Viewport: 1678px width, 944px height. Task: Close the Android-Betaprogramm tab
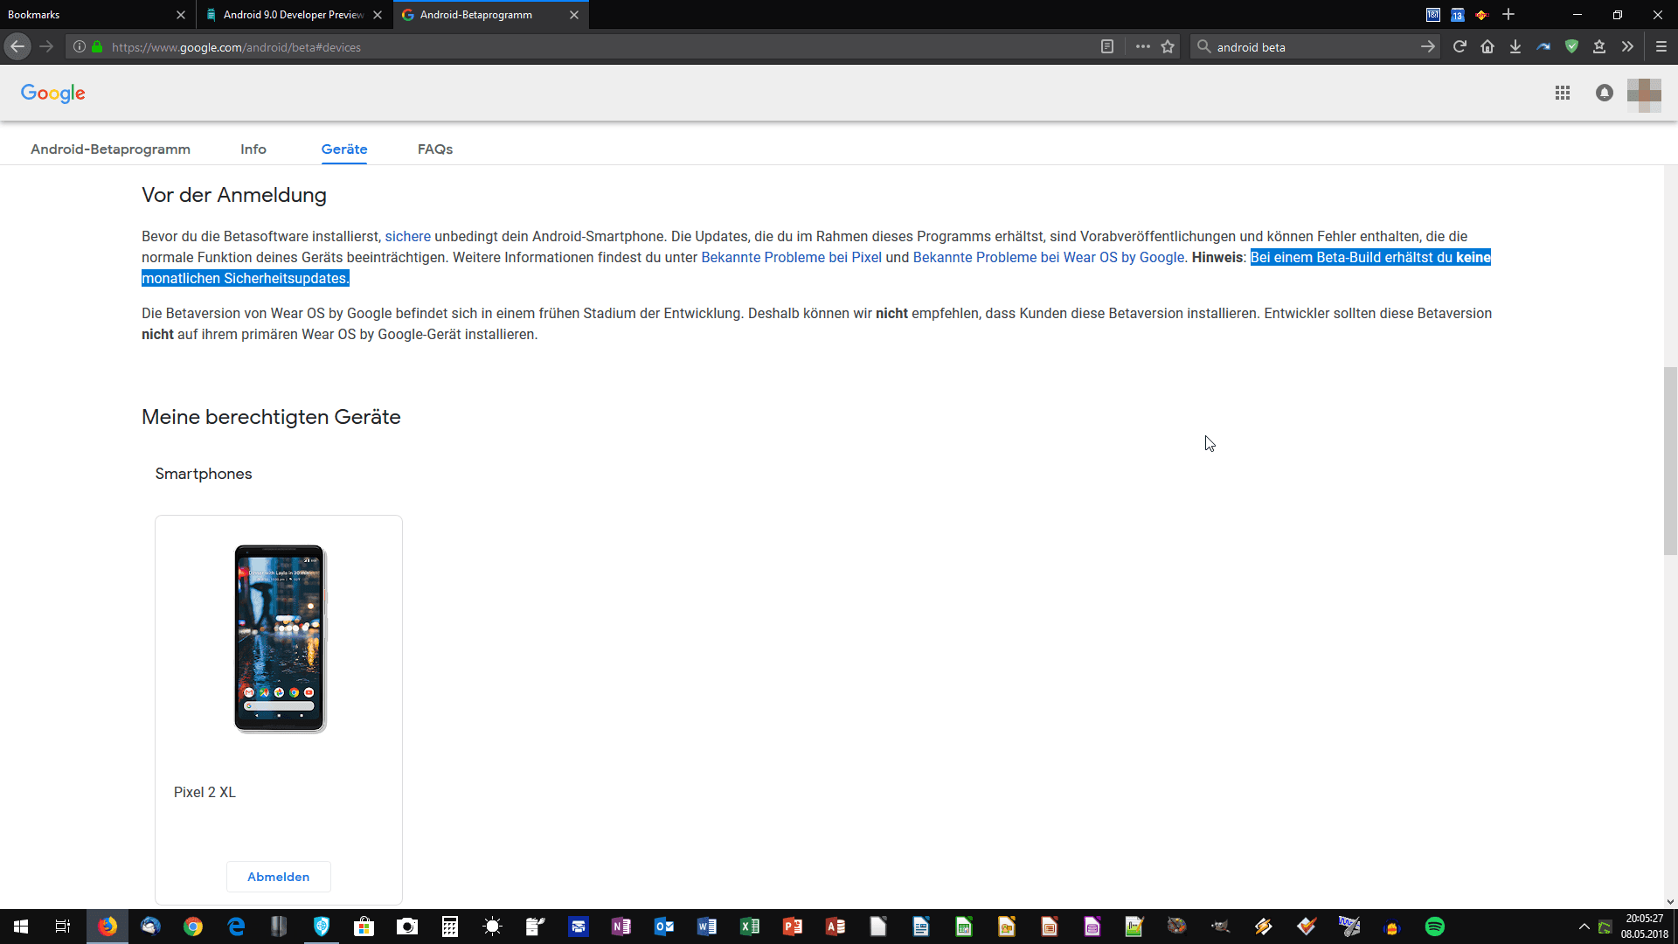pyautogui.click(x=574, y=15)
